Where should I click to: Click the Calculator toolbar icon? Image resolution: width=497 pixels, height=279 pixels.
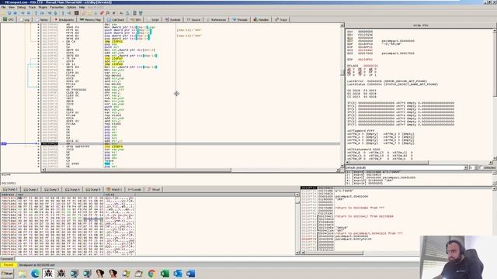134,13
